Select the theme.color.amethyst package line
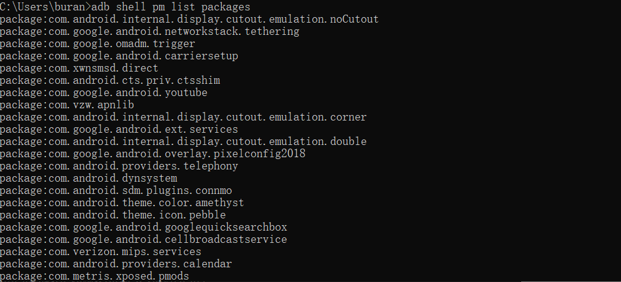This screenshot has height=282, width=621. pos(122,203)
